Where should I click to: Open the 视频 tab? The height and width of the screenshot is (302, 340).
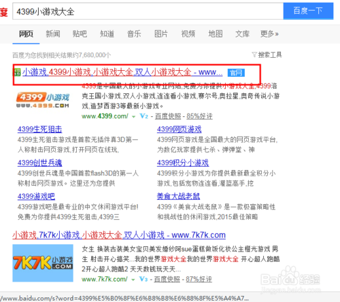point(188,34)
